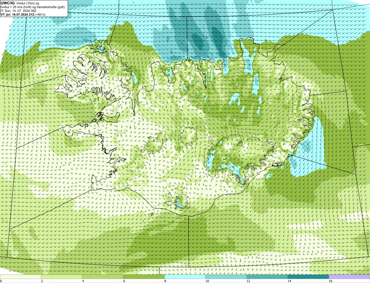
Task: Click the teal 12–14 m/s legend swatch
Action: click(267, 277)
